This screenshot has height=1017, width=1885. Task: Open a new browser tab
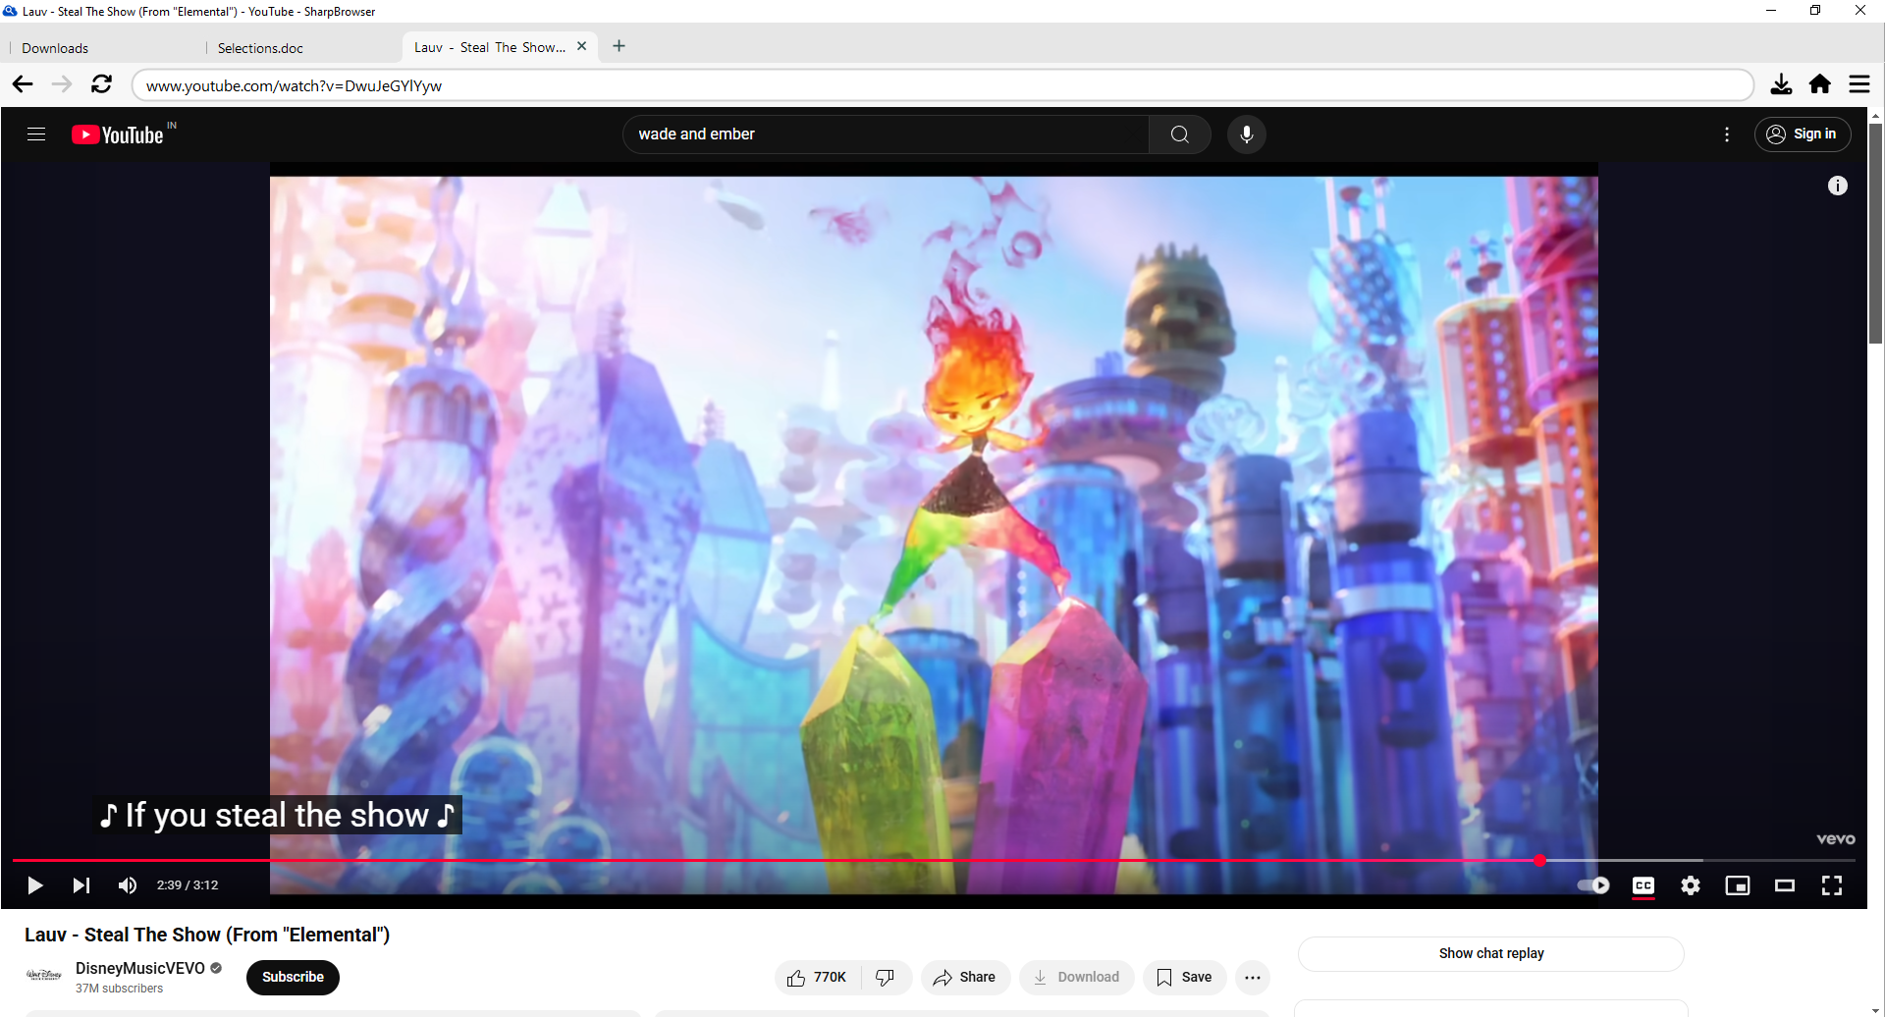619,46
